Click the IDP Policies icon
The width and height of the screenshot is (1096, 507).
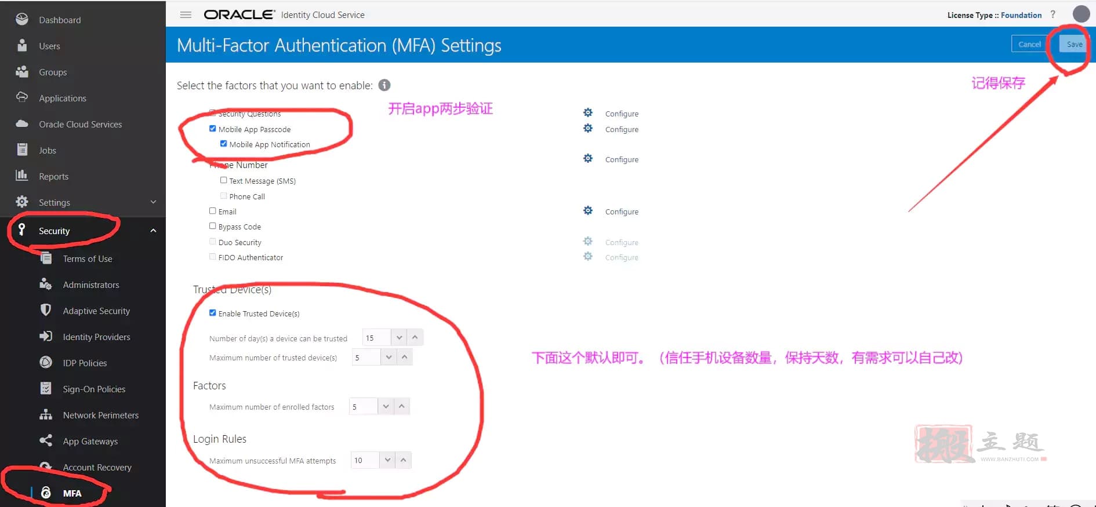(x=46, y=362)
